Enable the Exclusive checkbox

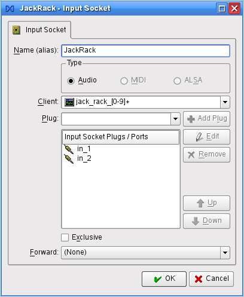(x=65, y=237)
